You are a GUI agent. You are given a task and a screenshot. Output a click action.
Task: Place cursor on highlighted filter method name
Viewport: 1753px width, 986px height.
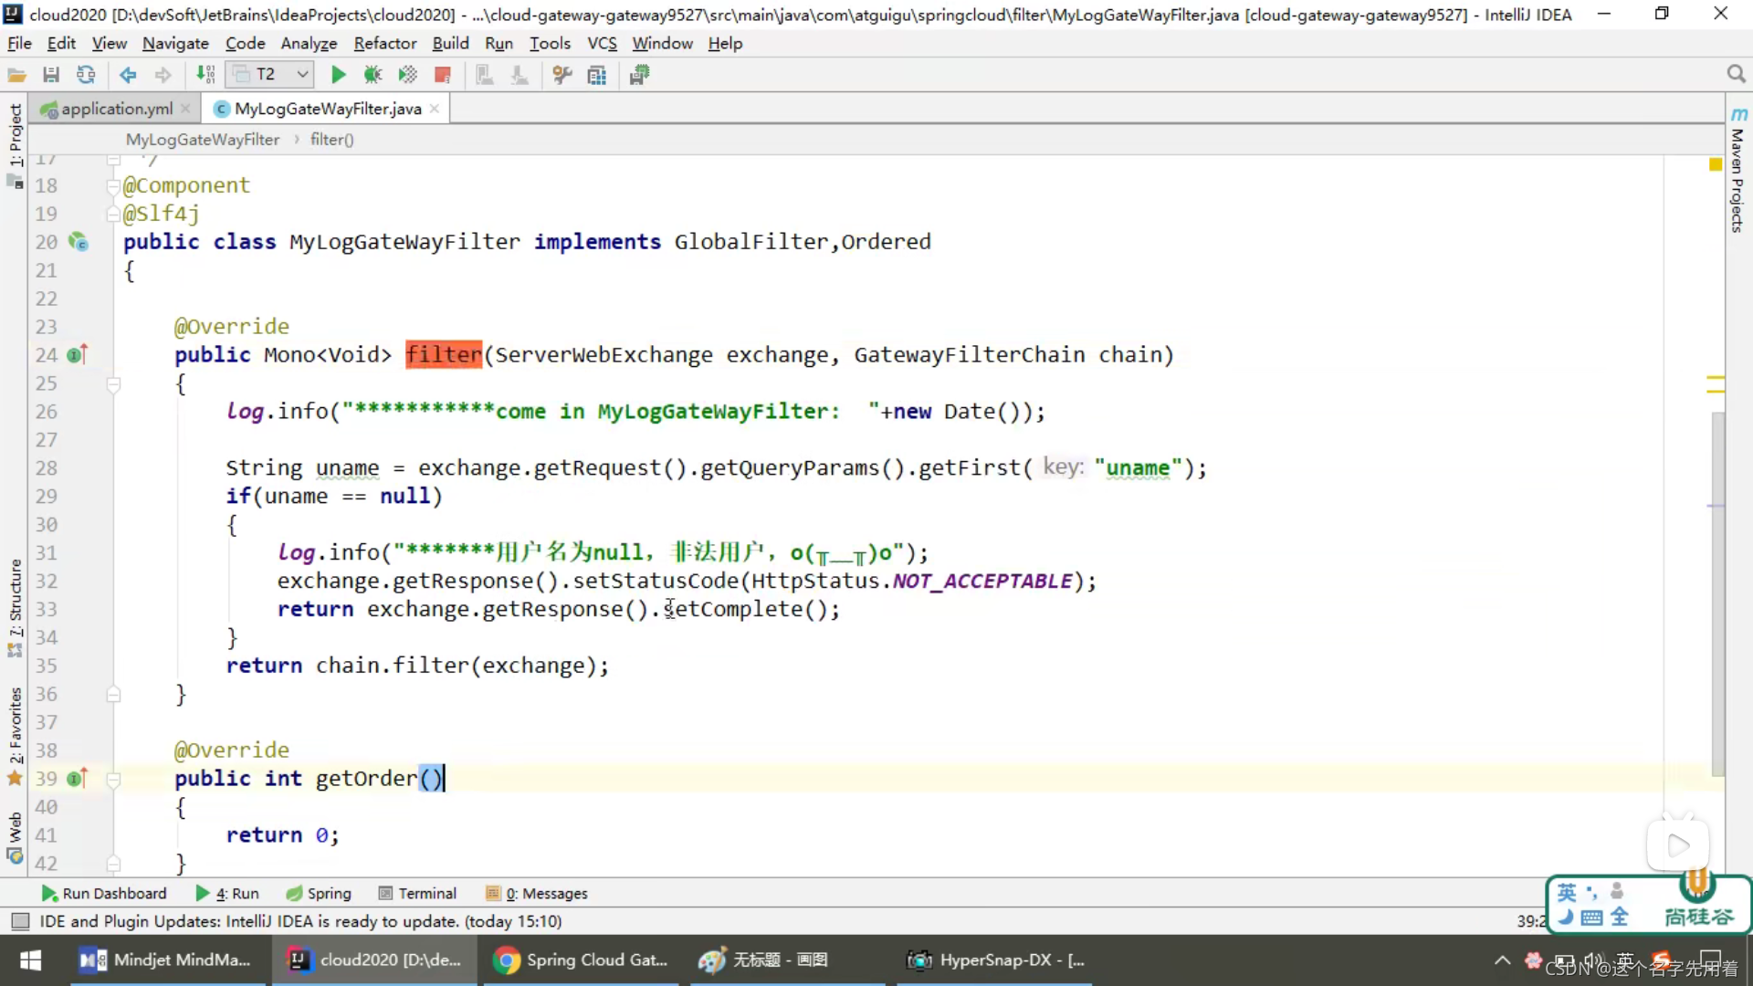[x=444, y=354]
